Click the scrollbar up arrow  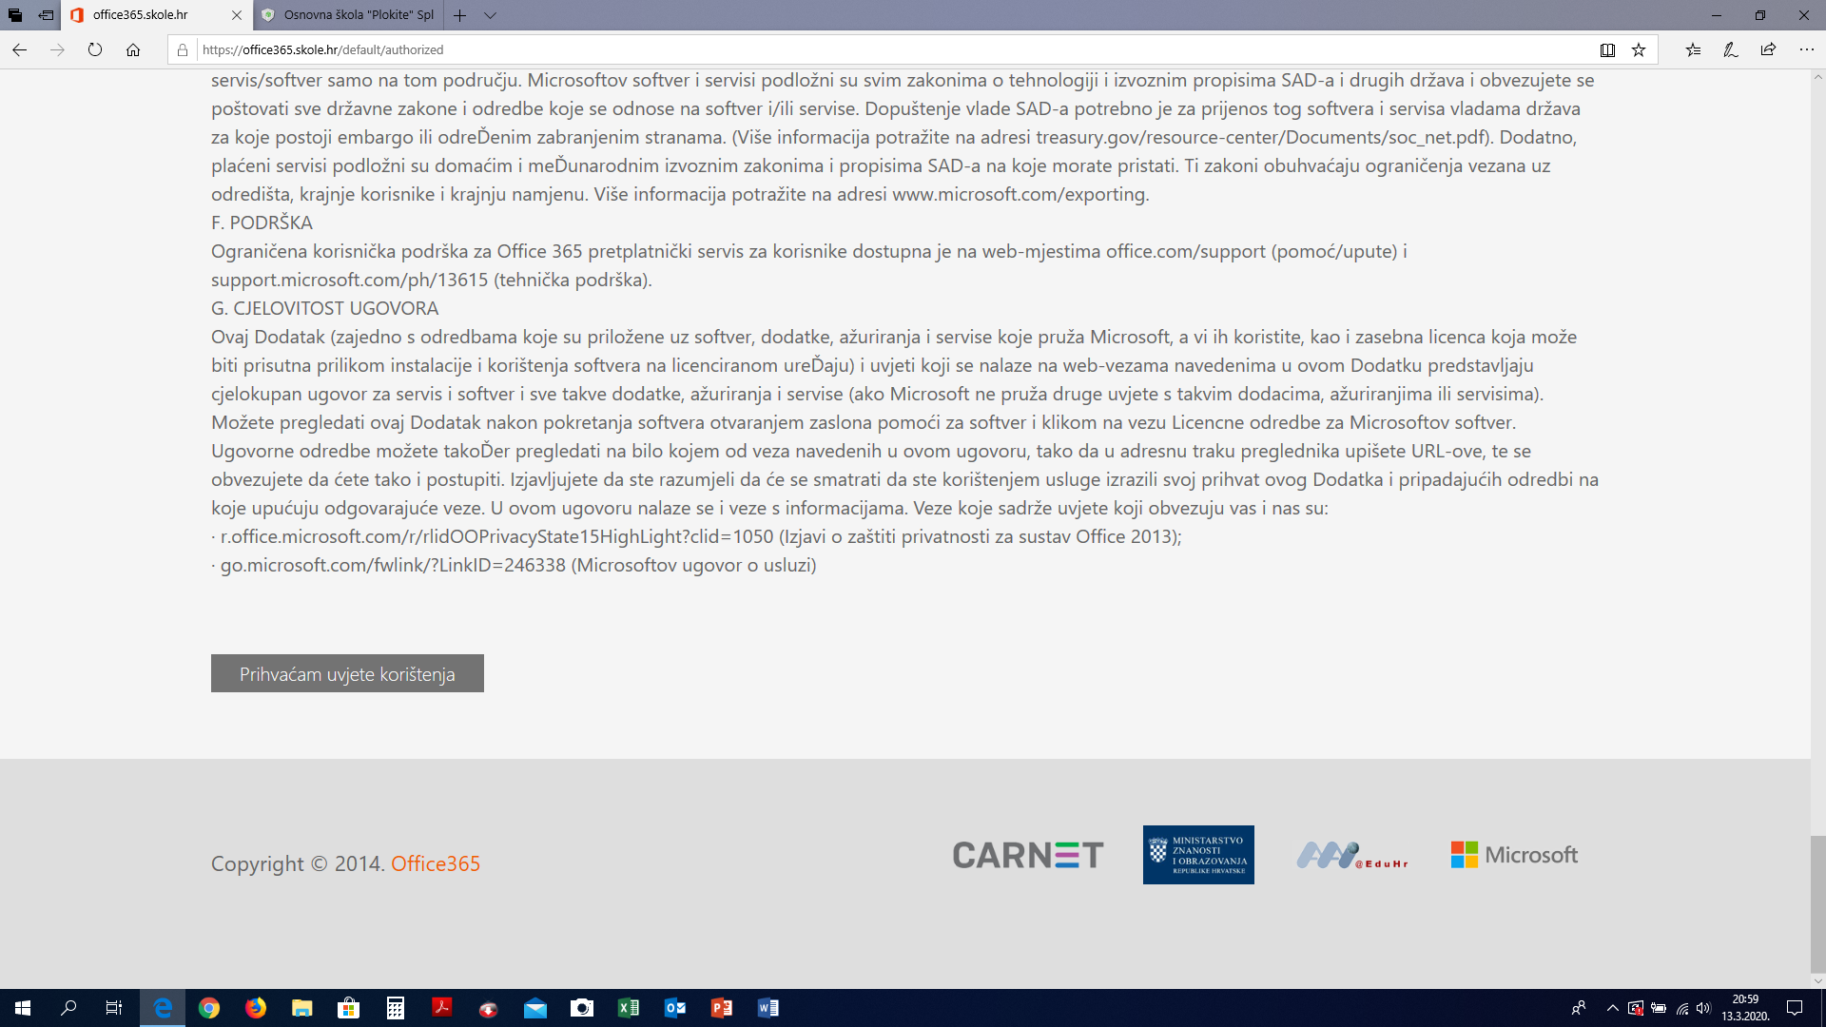(x=1817, y=77)
